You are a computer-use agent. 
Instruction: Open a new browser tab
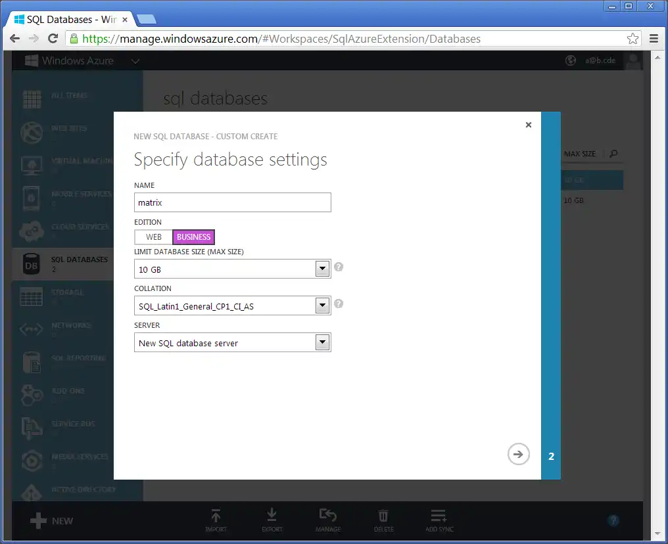coord(147,19)
